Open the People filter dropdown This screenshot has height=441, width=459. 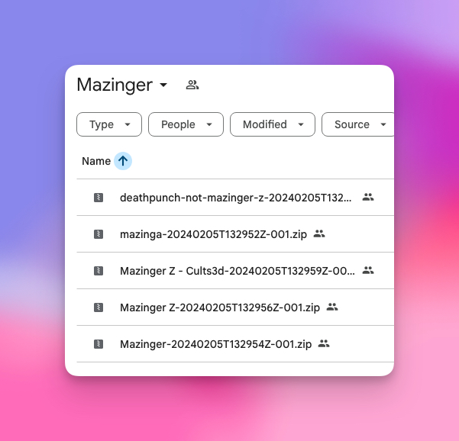(186, 124)
